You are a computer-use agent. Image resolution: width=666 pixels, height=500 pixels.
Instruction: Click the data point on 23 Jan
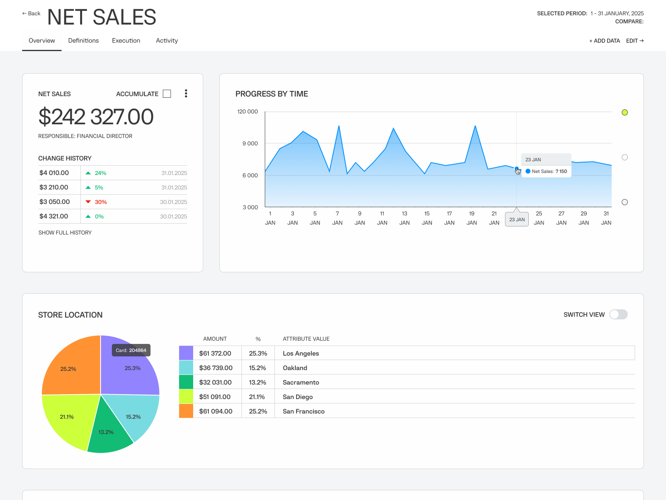(517, 169)
